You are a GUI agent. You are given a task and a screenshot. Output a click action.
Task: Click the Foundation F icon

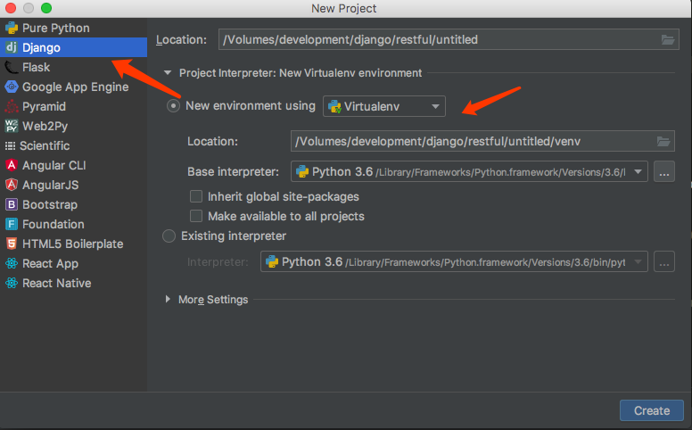tap(11, 224)
